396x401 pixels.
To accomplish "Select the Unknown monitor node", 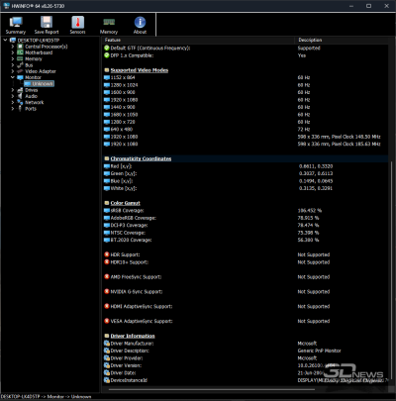I will click(x=39, y=84).
